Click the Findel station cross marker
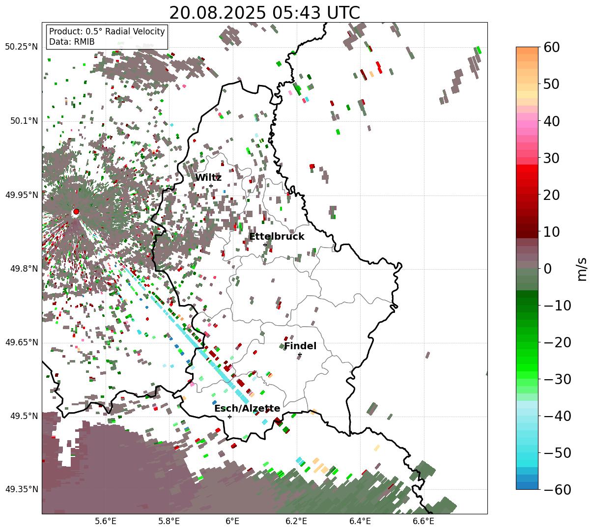Image resolution: width=593 pixels, height=531 pixels. [x=300, y=354]
